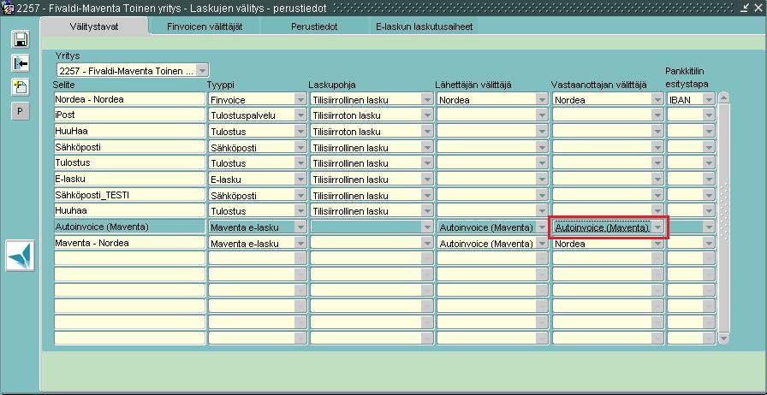Open Tyyppi dropdown in Nordea - Nordea row

coord(300,100)
